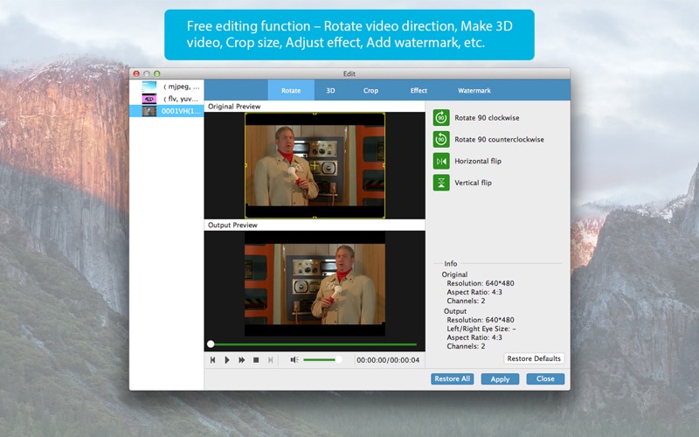
Task: Click the Restore Defaults button
Action: click(534, 359)
